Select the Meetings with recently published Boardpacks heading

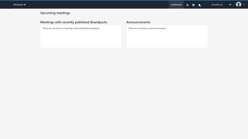pyautogui.click(x=74, y=22)
